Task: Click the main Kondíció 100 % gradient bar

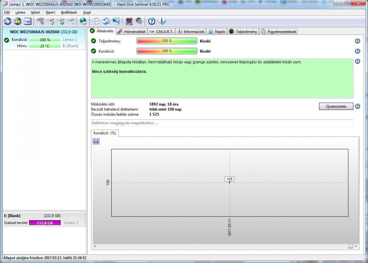Action: click(167, 51)
